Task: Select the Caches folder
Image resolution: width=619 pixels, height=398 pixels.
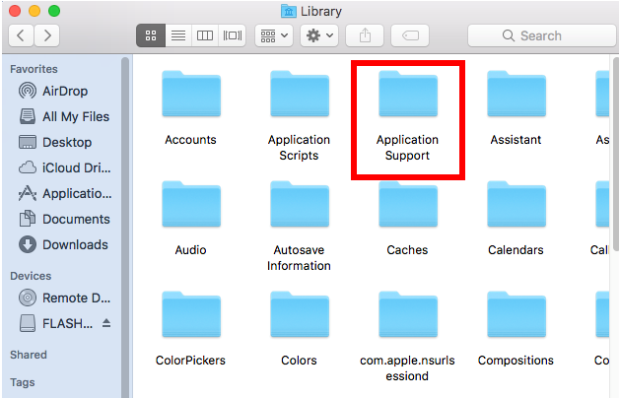Action: 408,219
